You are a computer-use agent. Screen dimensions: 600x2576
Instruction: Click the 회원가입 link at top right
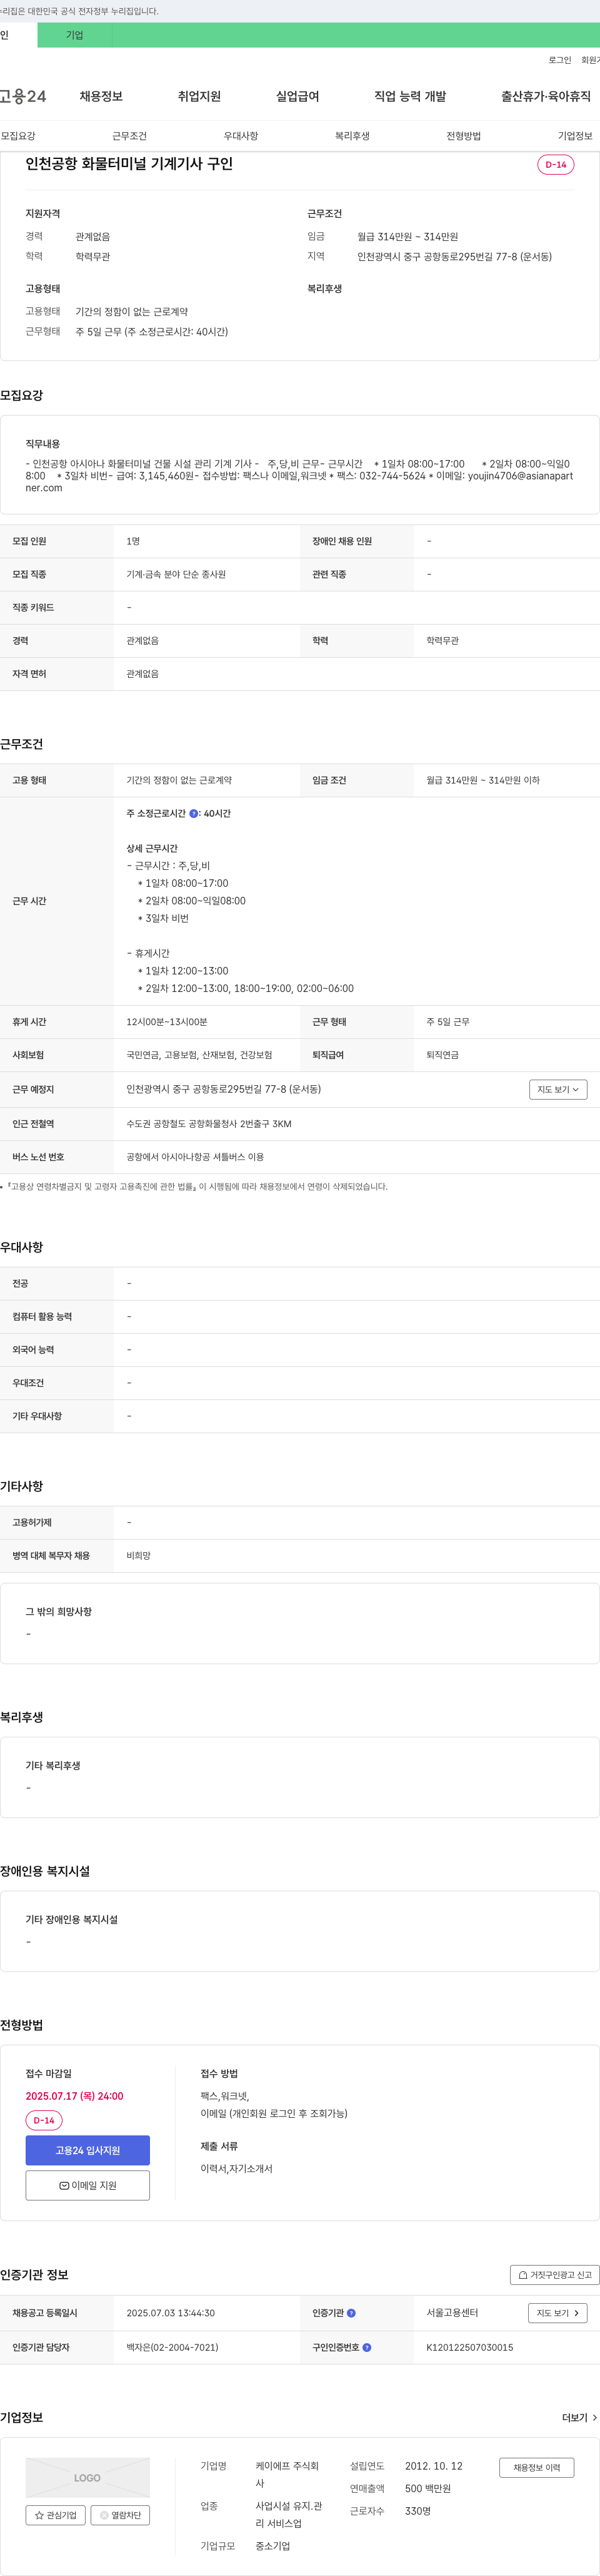point(590,60)
